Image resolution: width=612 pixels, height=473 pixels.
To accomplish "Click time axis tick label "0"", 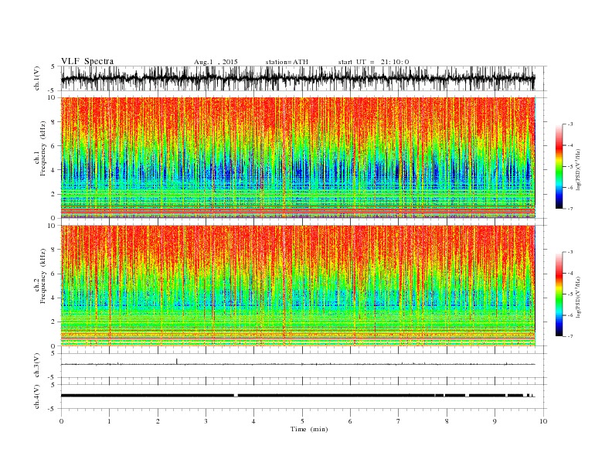I will click(61, 421).
